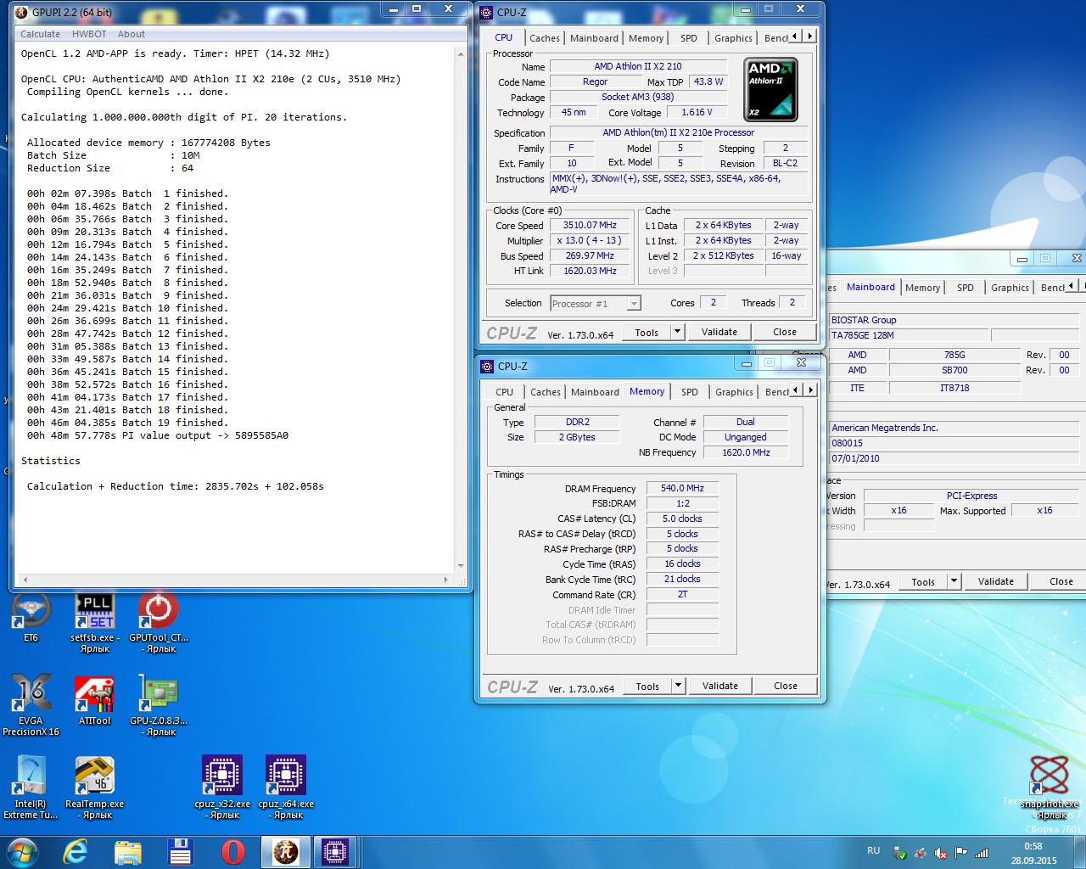Click the network signal tray icon
Viewport: 1086px width, 869px height.
[x=982, y=853]
